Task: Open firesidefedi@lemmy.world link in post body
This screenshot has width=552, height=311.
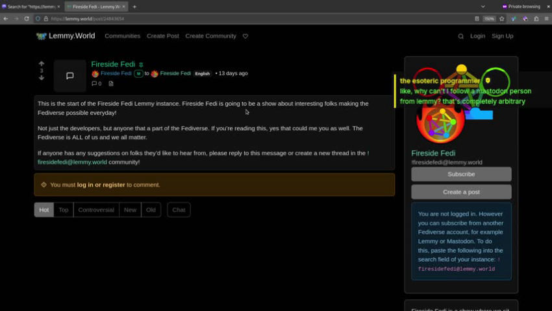Action: pos(72,162)
